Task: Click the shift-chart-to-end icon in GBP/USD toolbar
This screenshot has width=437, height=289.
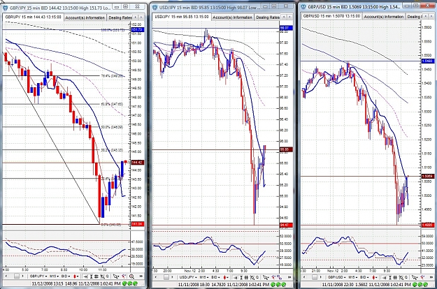Action: coord(384,277)
